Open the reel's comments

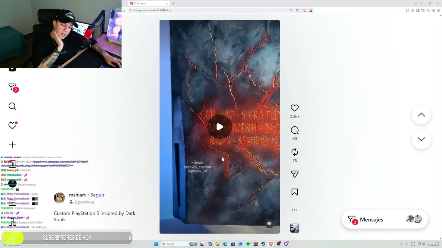[295, 130]
